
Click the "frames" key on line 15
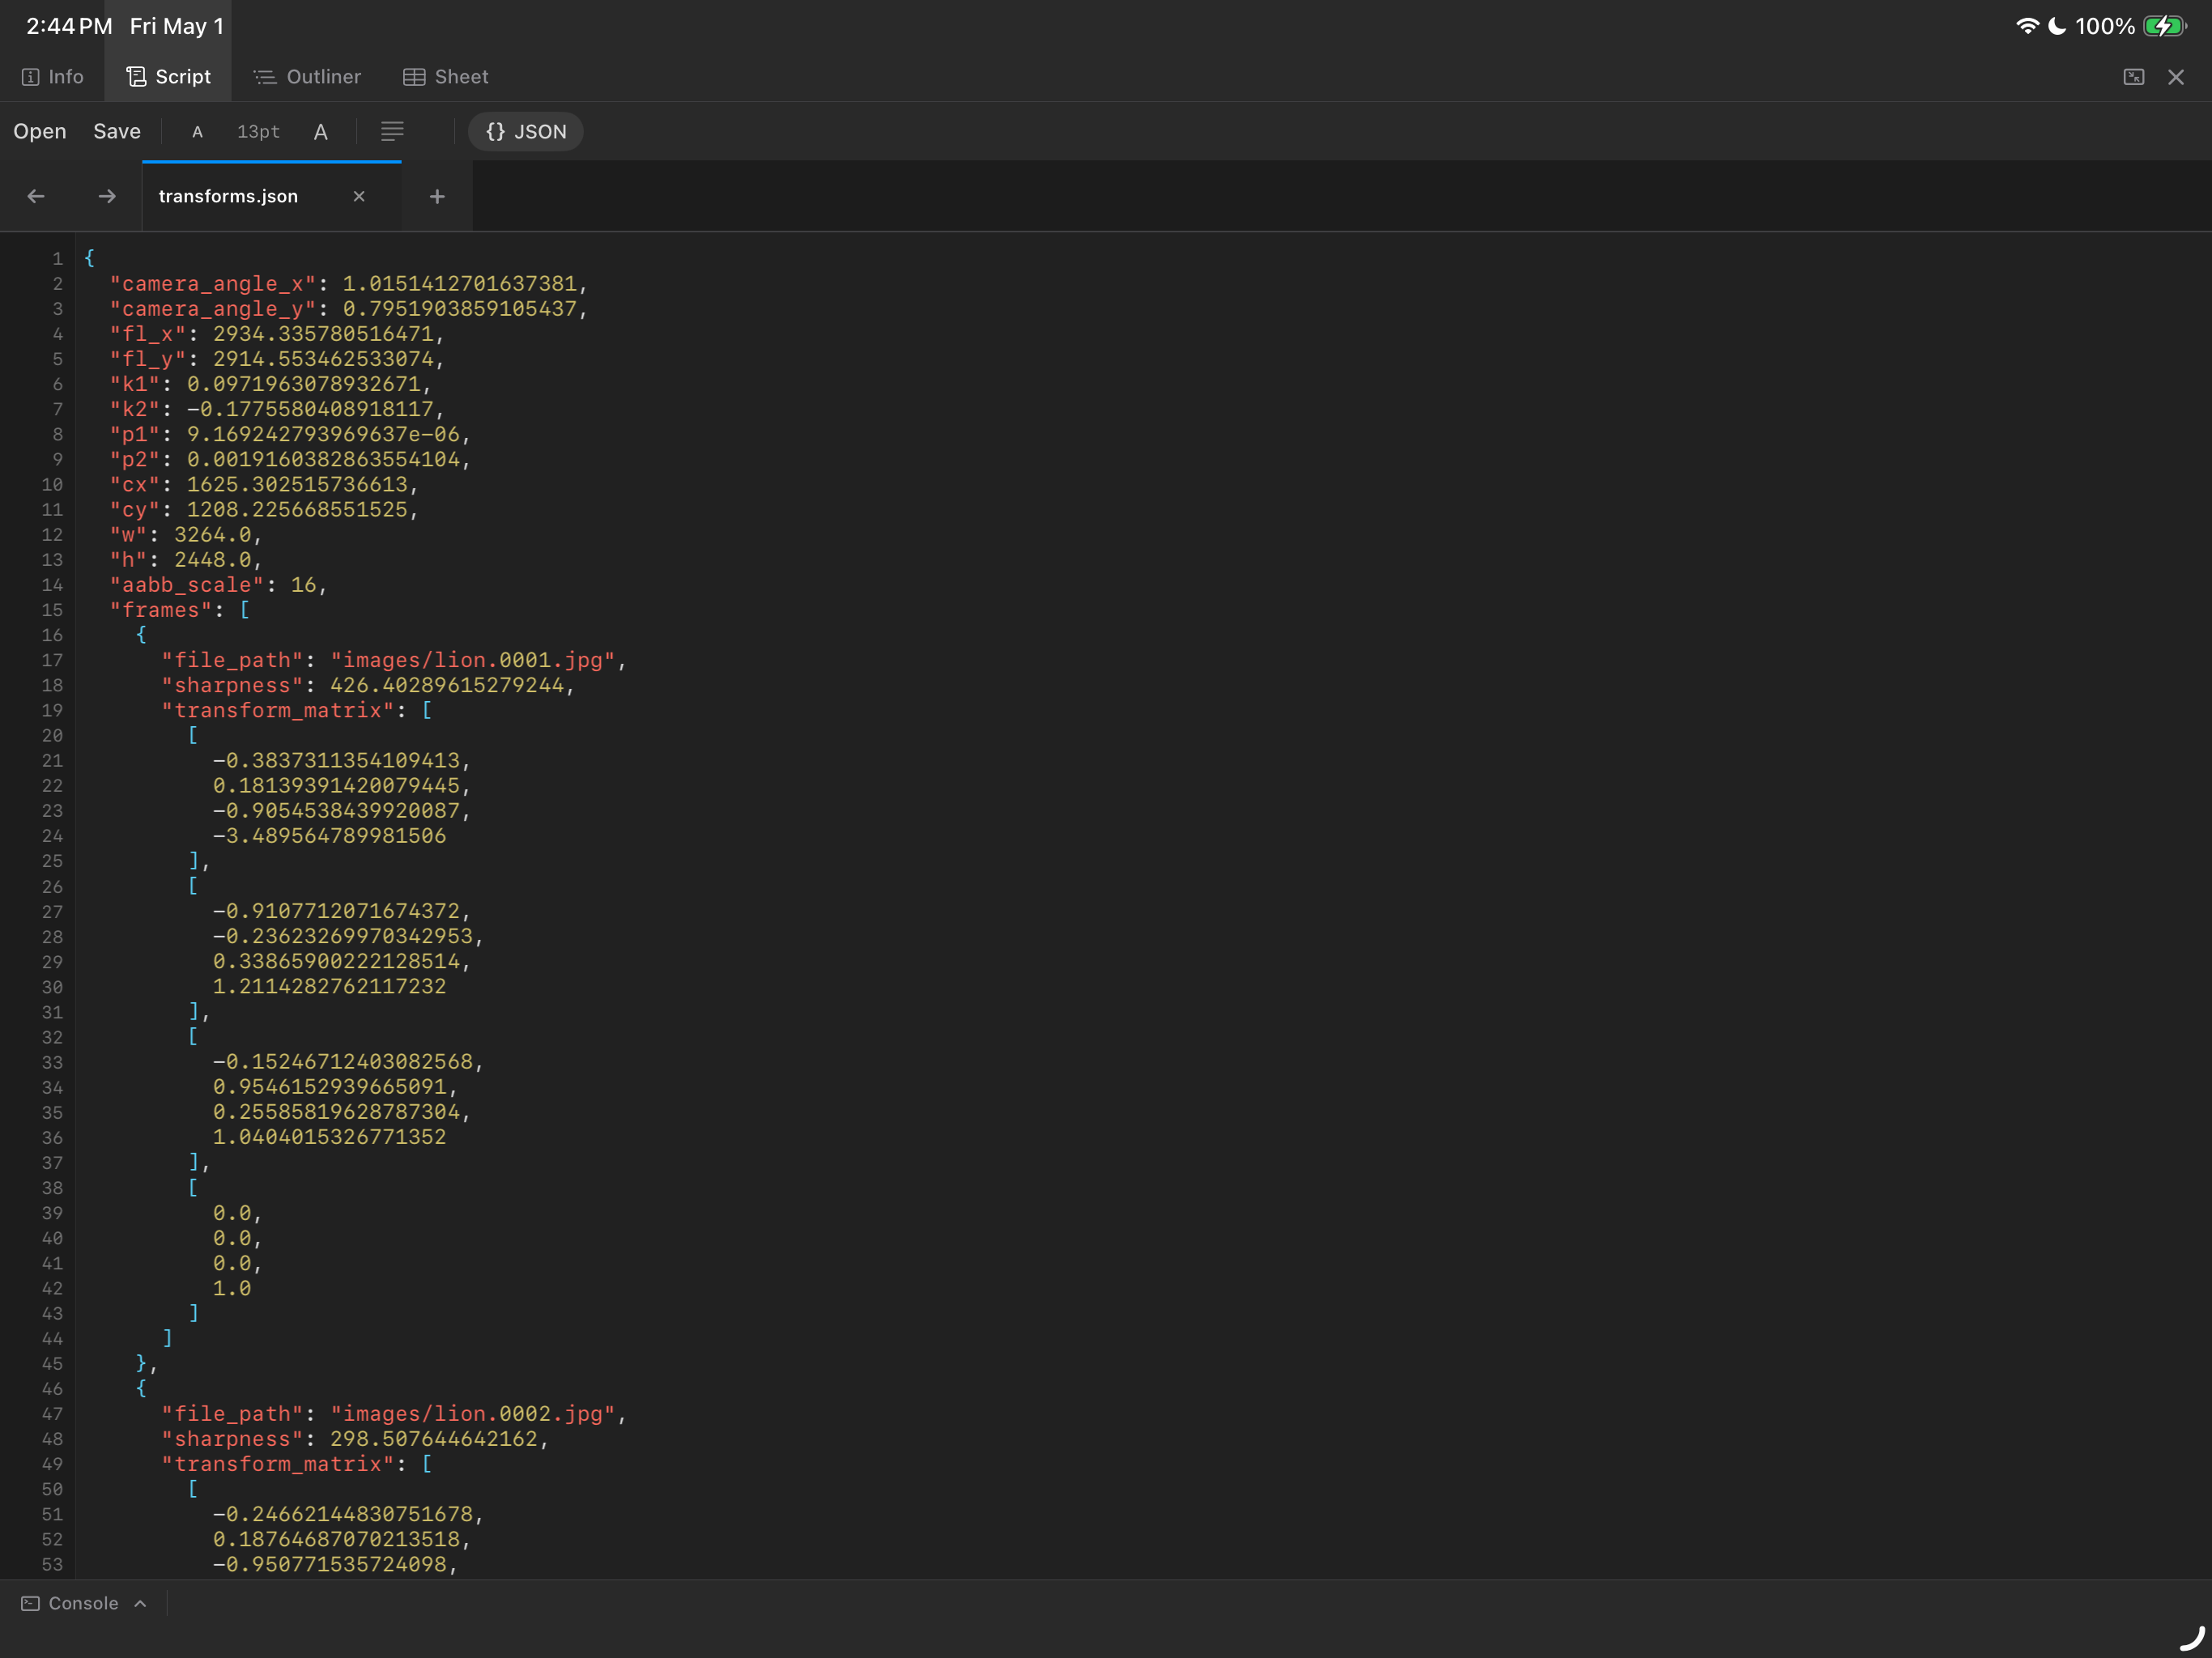[x=161, y=610]
